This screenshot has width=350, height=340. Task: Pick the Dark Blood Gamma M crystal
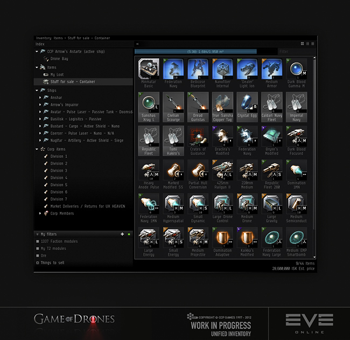click(297, 69)
